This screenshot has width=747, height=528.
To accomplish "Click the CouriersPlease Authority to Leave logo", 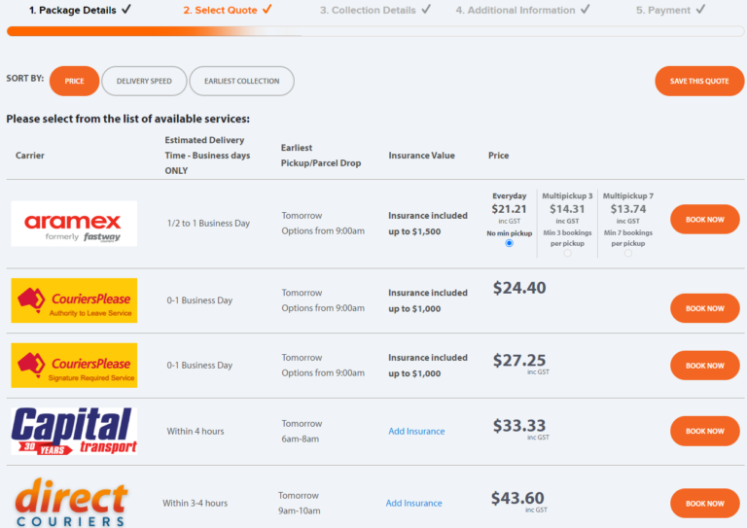I will tap(74, 300).
